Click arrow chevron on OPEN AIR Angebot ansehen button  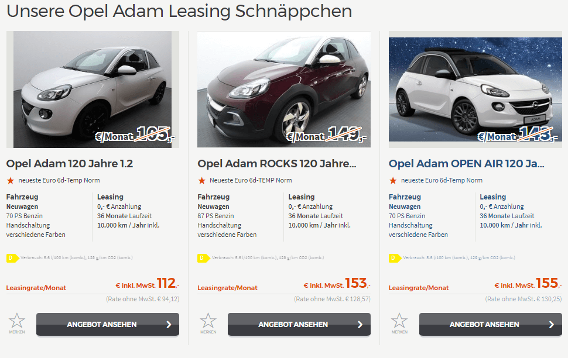[x=552, y=325]
